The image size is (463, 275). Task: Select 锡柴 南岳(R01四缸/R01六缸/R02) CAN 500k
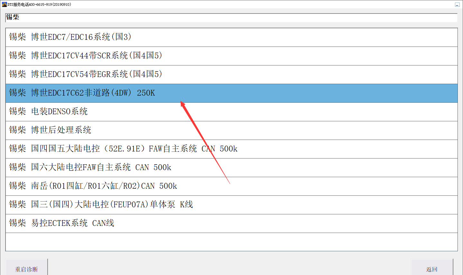click(x=232, y=186)
